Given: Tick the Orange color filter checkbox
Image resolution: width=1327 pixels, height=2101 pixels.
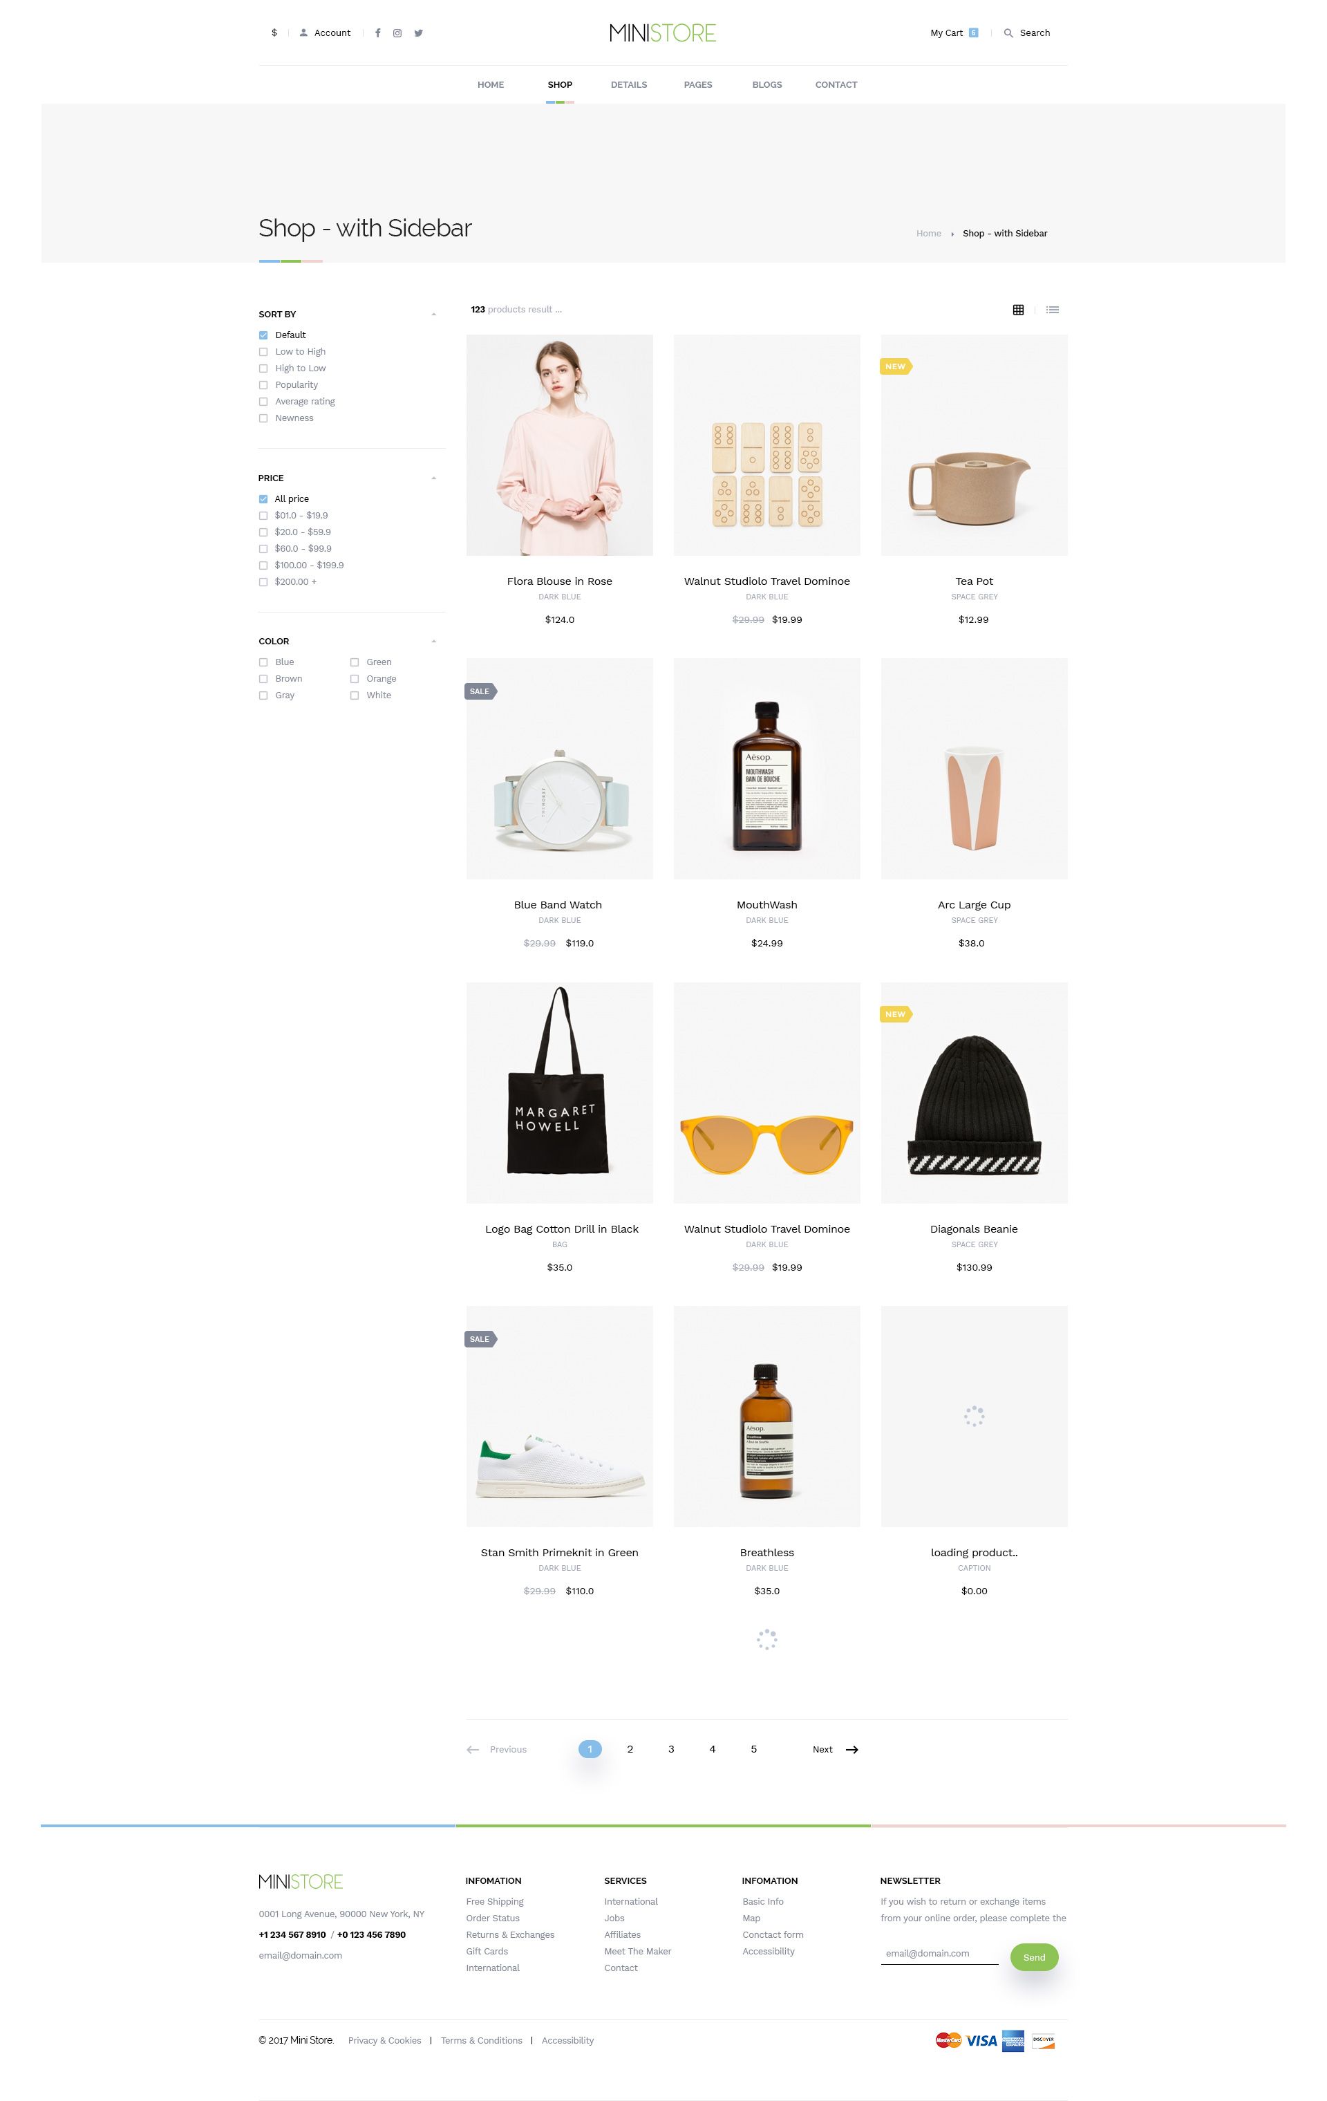Looking at the screenshot, I should click(x=355, y=679).
